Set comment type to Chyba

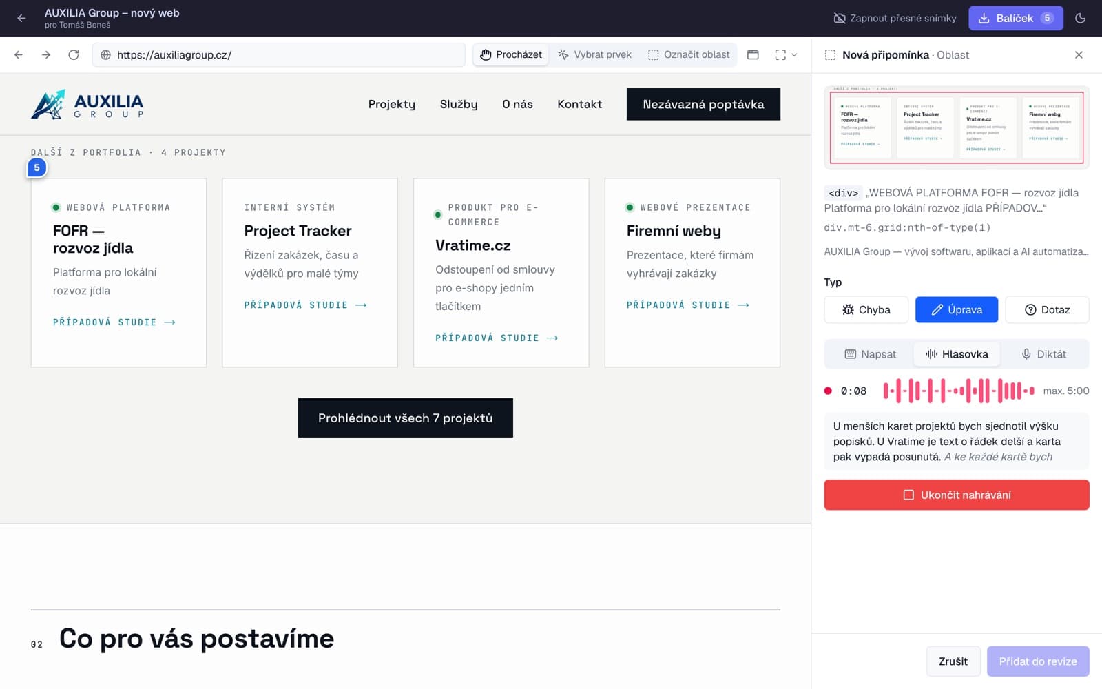[x=866, y=310]
